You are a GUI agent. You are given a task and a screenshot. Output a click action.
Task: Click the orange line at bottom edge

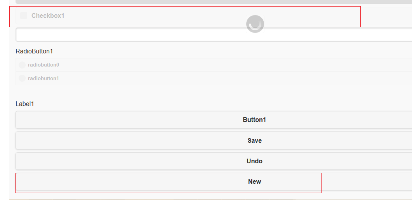210,199
